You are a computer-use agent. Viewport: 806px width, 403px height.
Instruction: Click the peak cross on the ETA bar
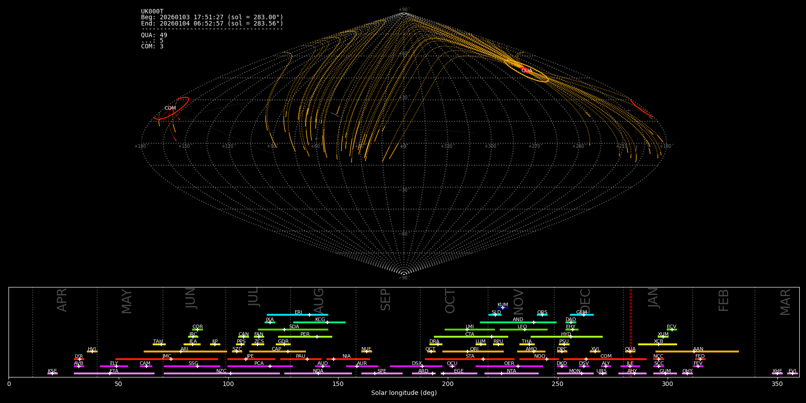[109, 373]
